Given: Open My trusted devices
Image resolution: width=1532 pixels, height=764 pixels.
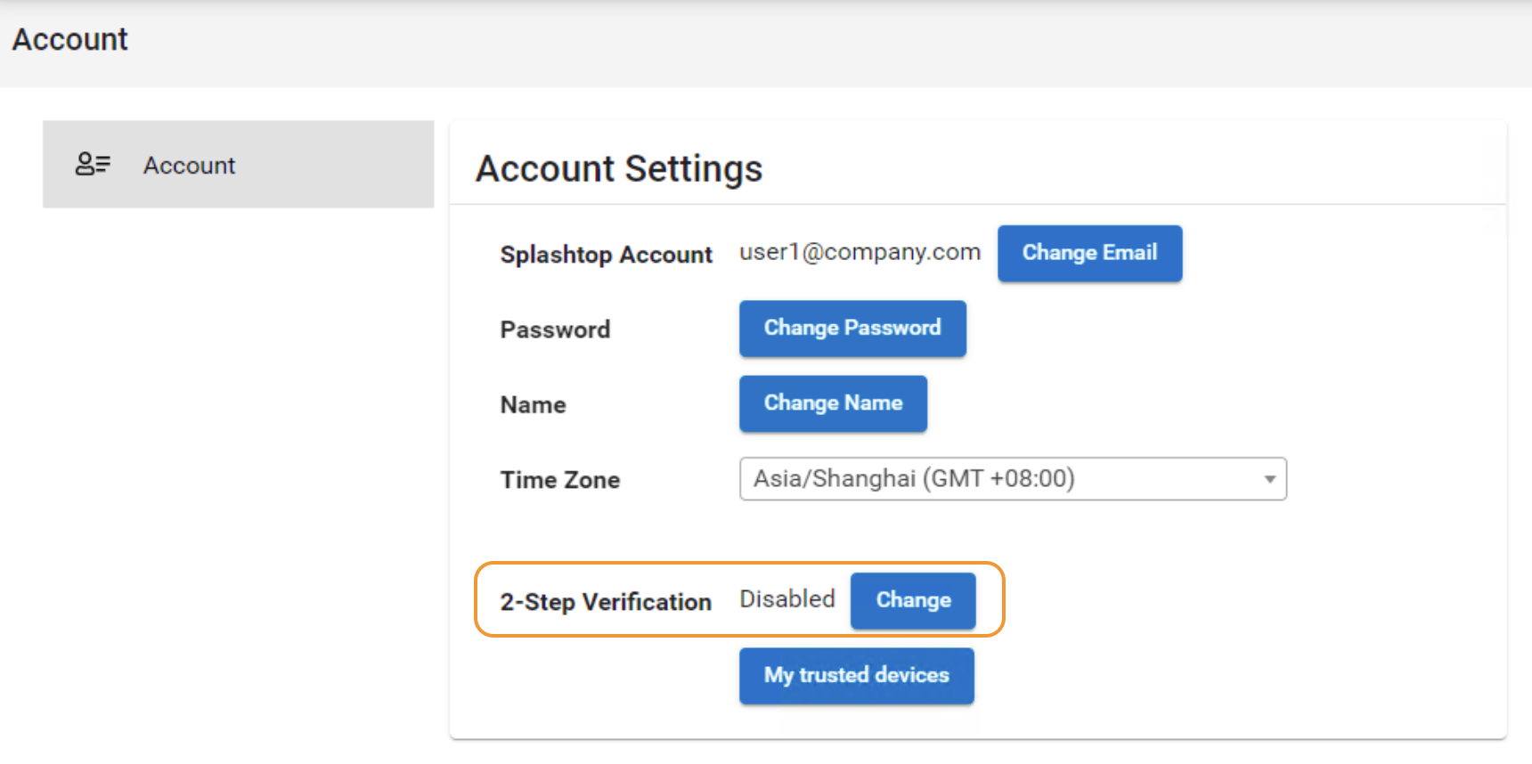Looking at the screenshot, I should tap(856, 676).
